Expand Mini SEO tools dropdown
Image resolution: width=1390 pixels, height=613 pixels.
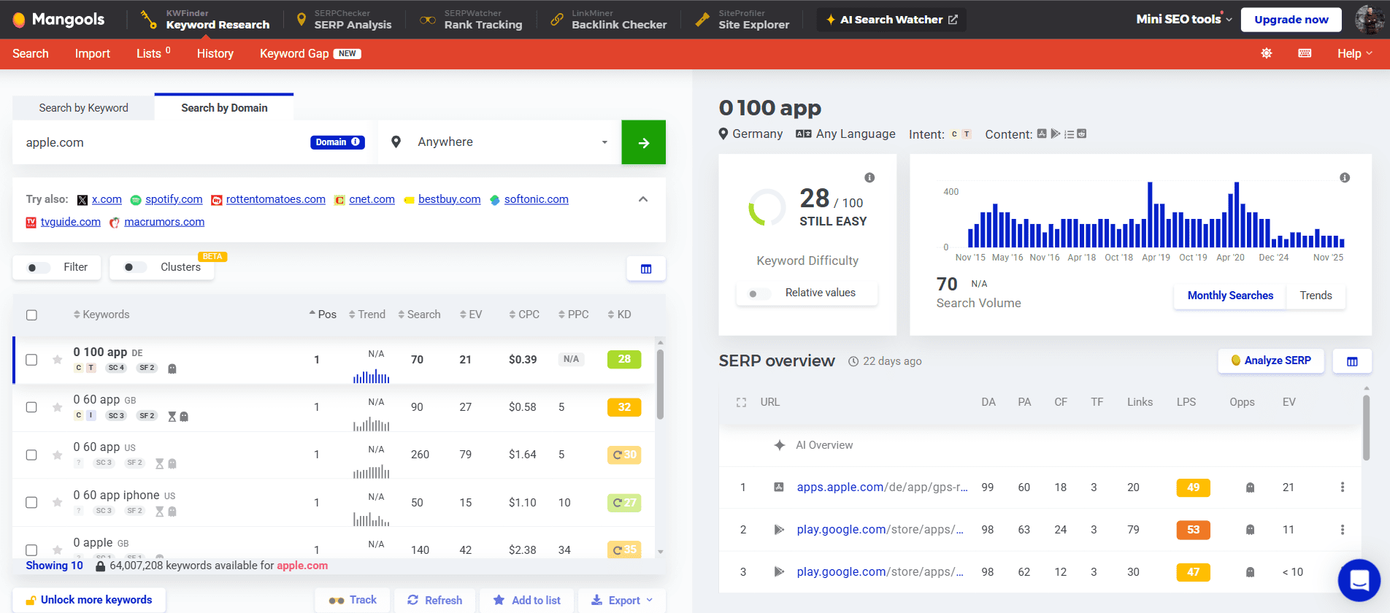[x=1184, y=20]
